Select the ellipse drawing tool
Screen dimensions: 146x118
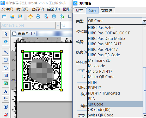coord(6,68)
